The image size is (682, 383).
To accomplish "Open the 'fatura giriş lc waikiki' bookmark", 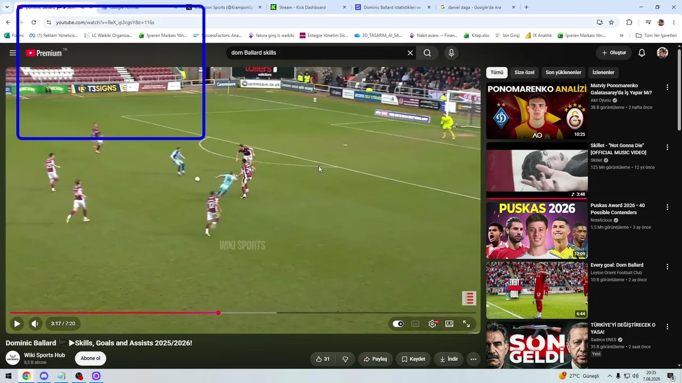I will click(271, 36).
